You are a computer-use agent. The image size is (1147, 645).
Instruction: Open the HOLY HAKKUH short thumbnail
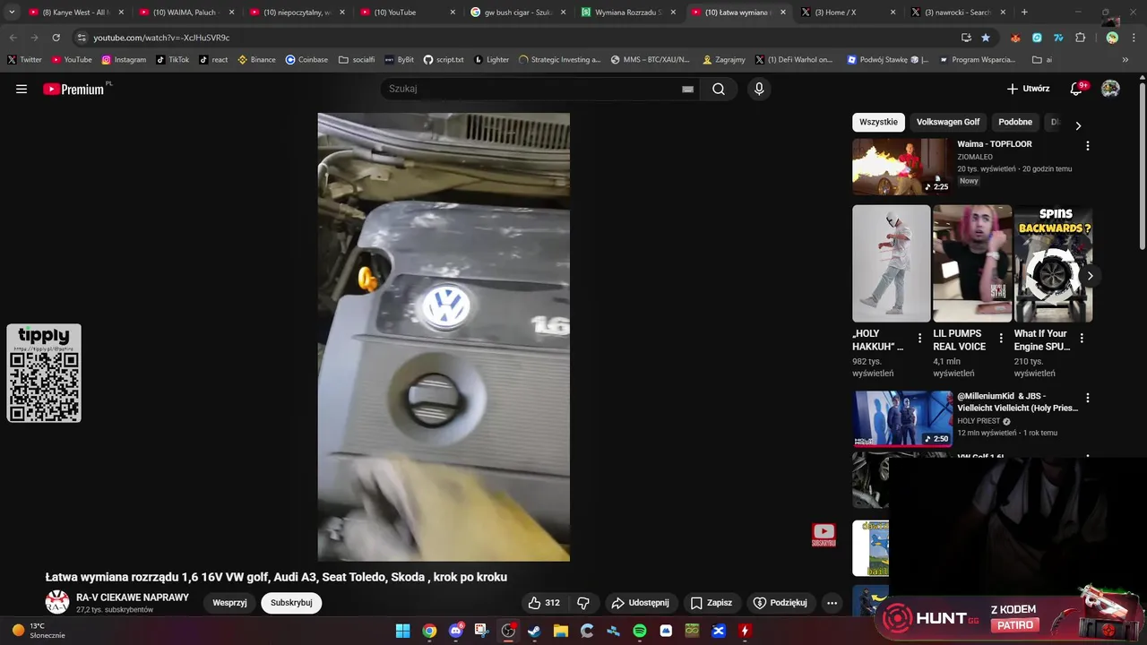(x=892, y=263)
